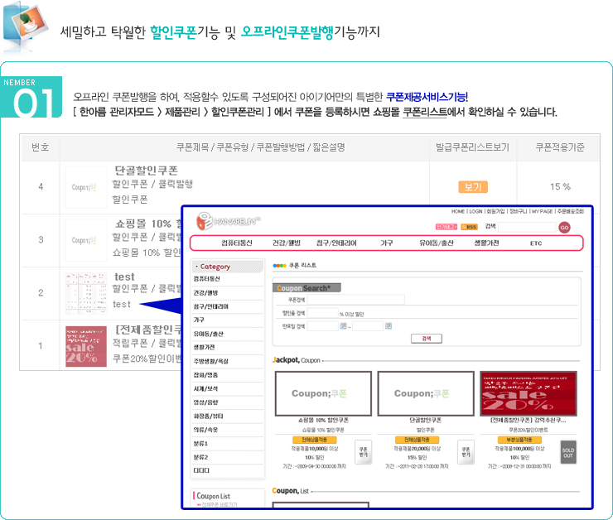This screenshot has width=613, height=520.
Task: Click the header search text box
Action: pos(527,226)
